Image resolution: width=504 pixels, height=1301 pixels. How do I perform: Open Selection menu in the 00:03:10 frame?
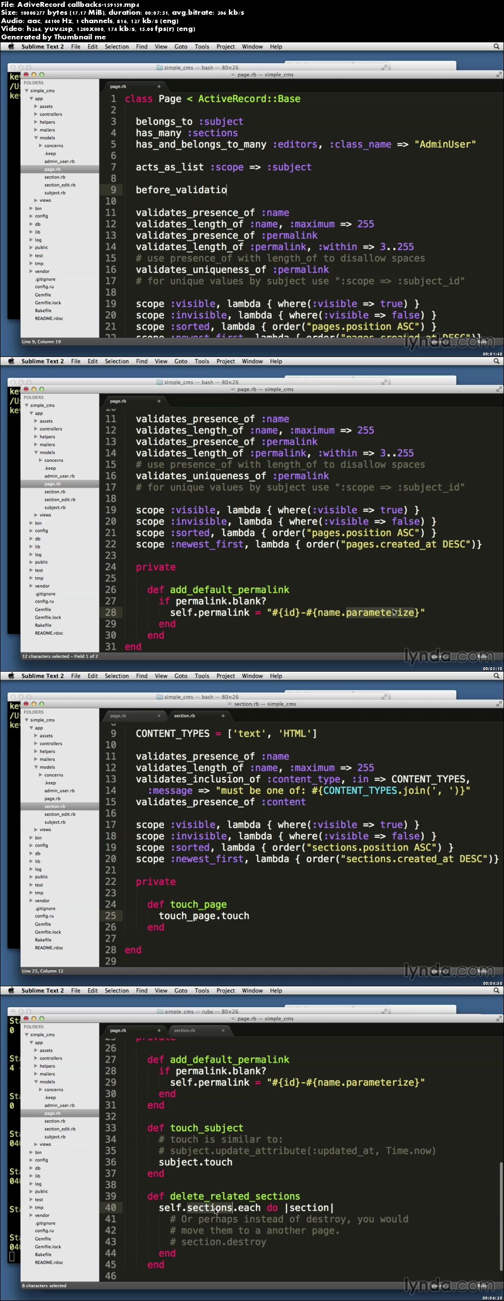click(x=117, y=361)
